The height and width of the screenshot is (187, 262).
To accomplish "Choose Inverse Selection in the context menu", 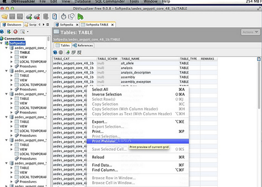I will pyautogui.click(x=138, y=94).
